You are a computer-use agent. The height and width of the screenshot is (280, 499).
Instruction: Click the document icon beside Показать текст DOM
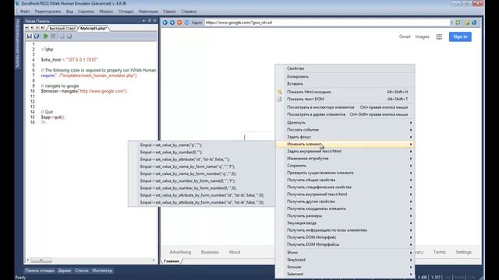pyautogui.click(x=279, y=99)
